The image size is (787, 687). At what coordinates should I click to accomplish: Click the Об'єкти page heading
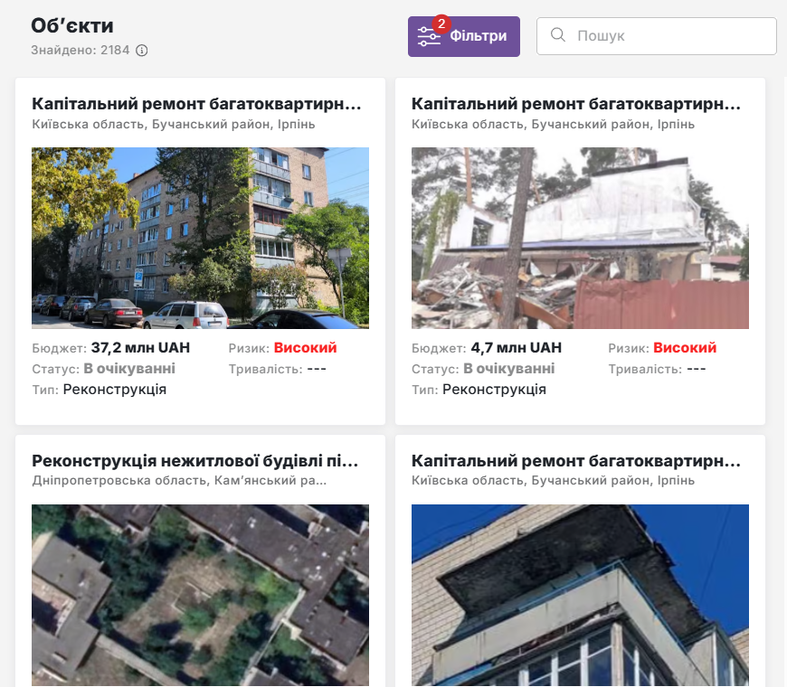tap(72, 25)
